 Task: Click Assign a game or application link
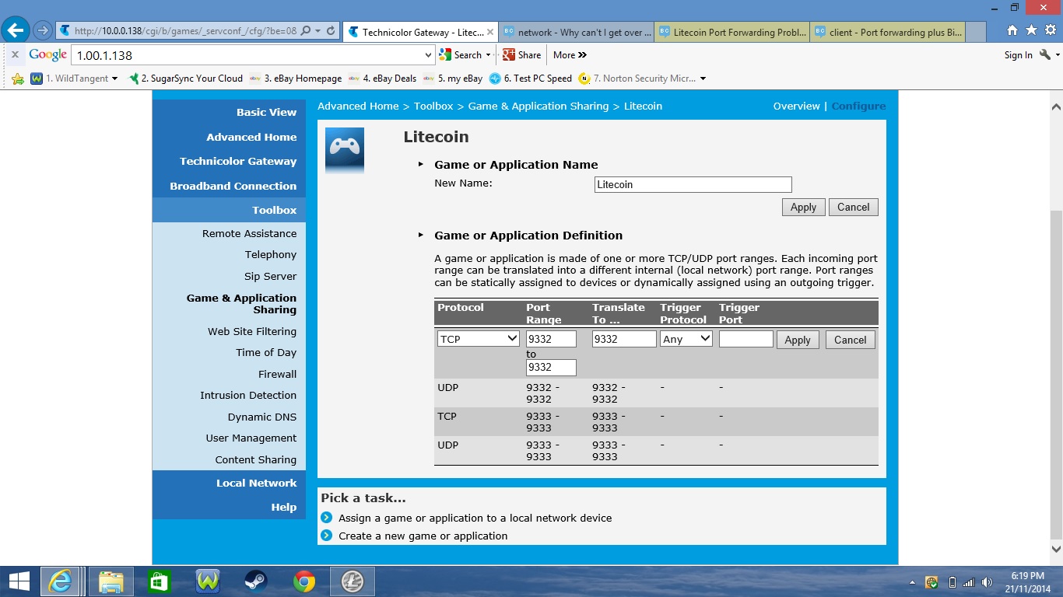coord(475,518)
